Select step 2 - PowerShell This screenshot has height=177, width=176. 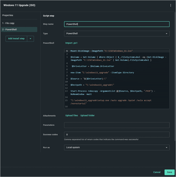click(x=19, y=29)
